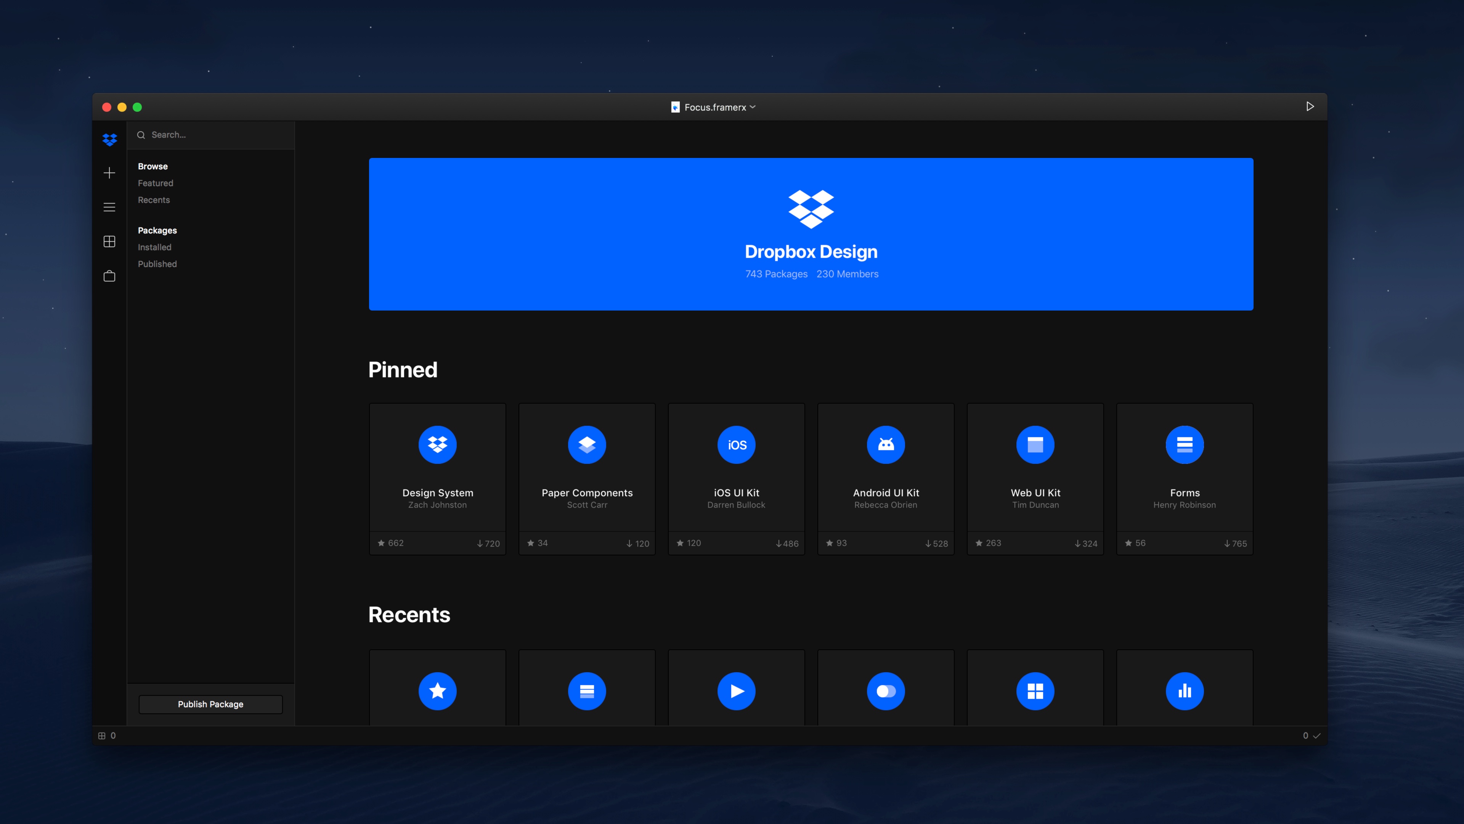The height and width of the screenshot is (824, 1464).
Task: Open 230 Members link in banner
Action: (x=848, y=274)
